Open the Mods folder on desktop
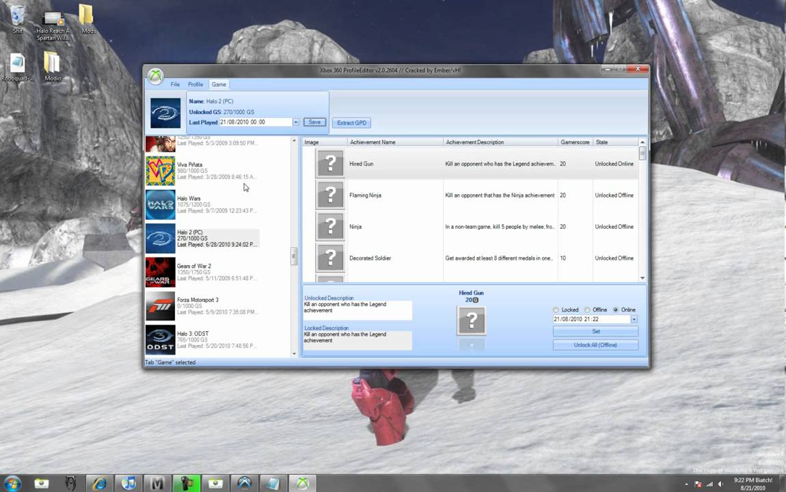The height and width of the screenshot is (492, 786). tap(86, 15)
